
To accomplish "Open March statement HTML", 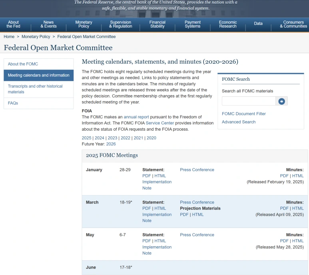I will coord(160,208).
